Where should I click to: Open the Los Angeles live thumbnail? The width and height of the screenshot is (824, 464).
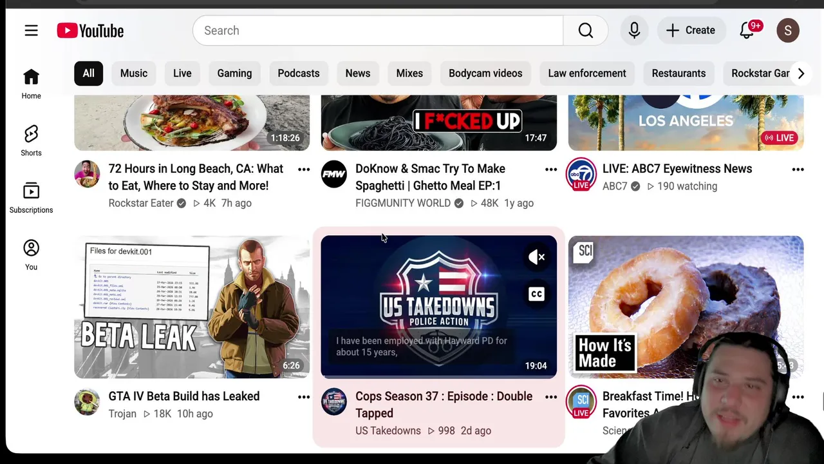[x=686, y=122]
